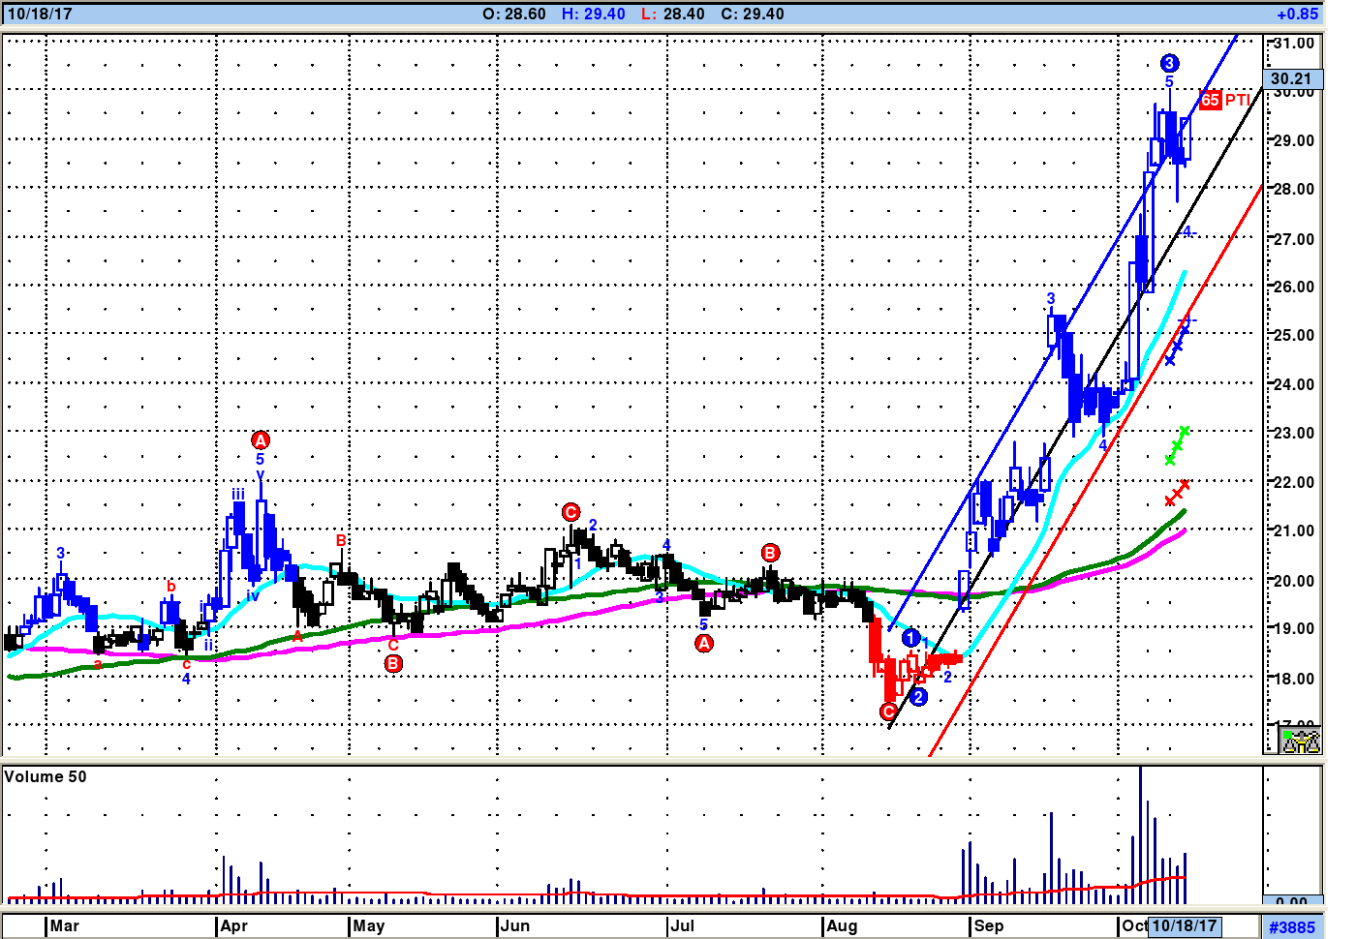Click the 30.21 current price label
1356x939 pixels.
click(x=1291, y=79)
